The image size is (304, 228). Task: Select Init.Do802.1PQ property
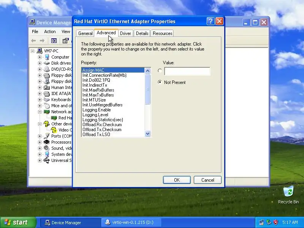(x=113, y=80)
